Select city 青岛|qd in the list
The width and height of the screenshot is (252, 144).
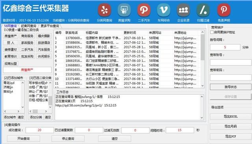(9, 83)
